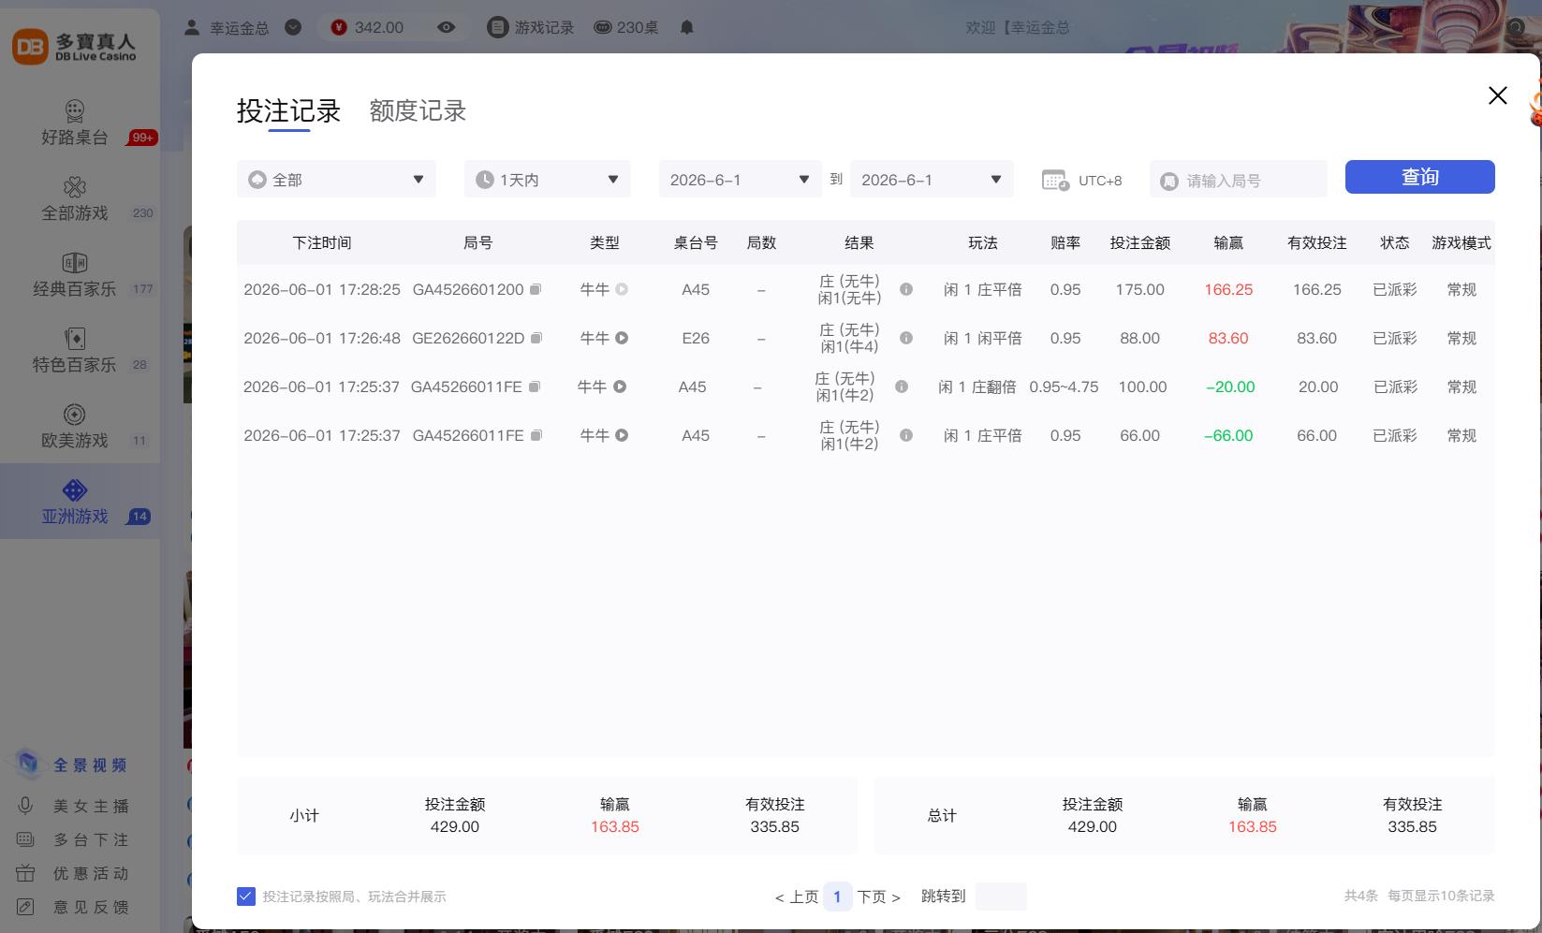The height and width of the screenshot is (933, 1542).
Task: Copy round number icon in 66.00 row
Action: tap(536, 435)
